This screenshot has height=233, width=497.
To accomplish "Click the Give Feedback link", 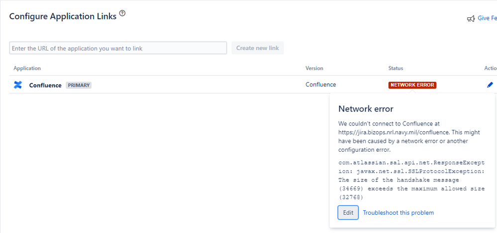I will [487, 18].
